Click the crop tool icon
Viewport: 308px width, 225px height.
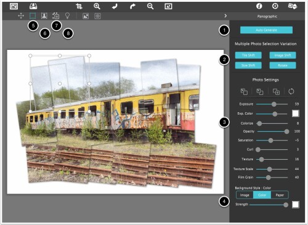pos(79,6)
